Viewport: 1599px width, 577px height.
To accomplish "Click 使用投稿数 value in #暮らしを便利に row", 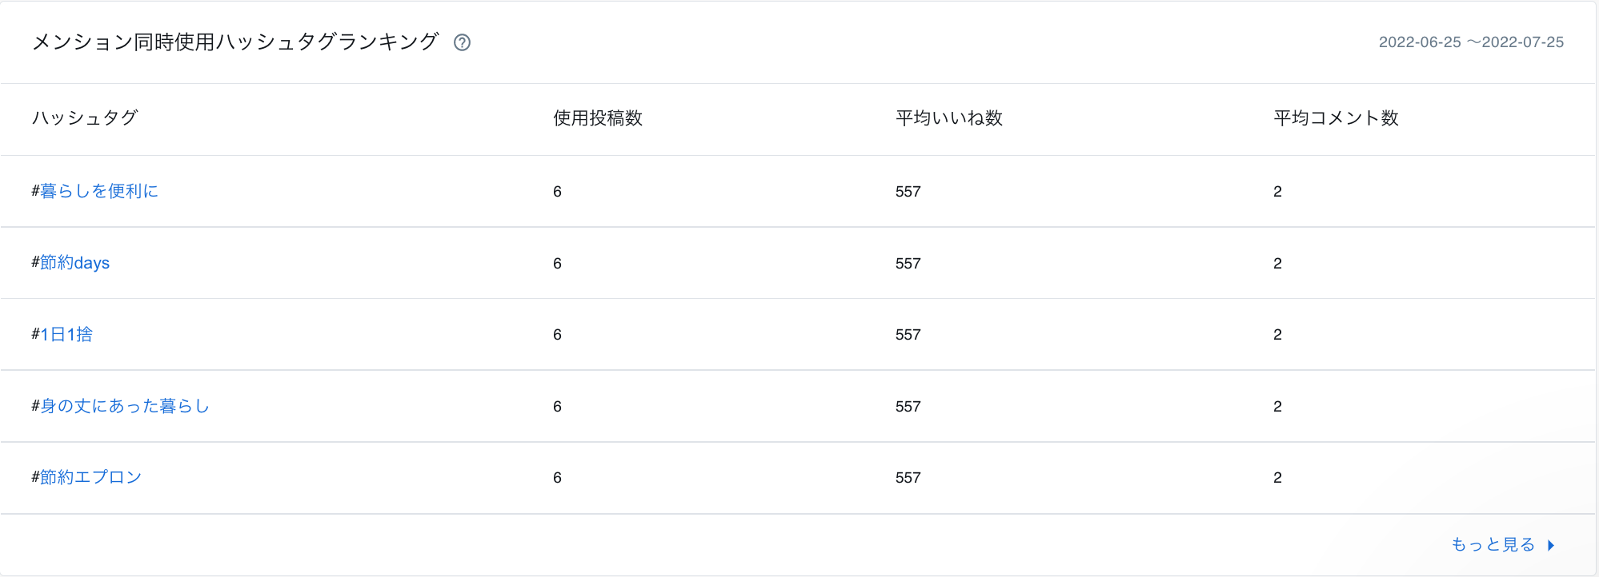I will coord(557,192).
